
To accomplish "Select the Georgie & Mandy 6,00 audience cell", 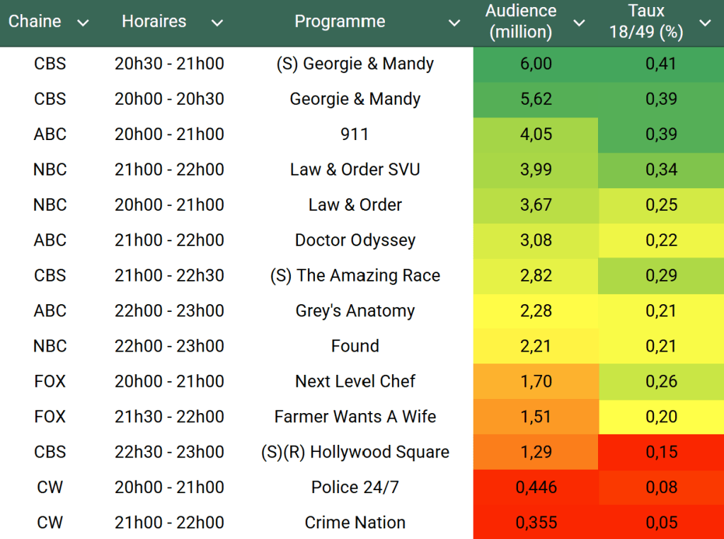I will 536,64.
